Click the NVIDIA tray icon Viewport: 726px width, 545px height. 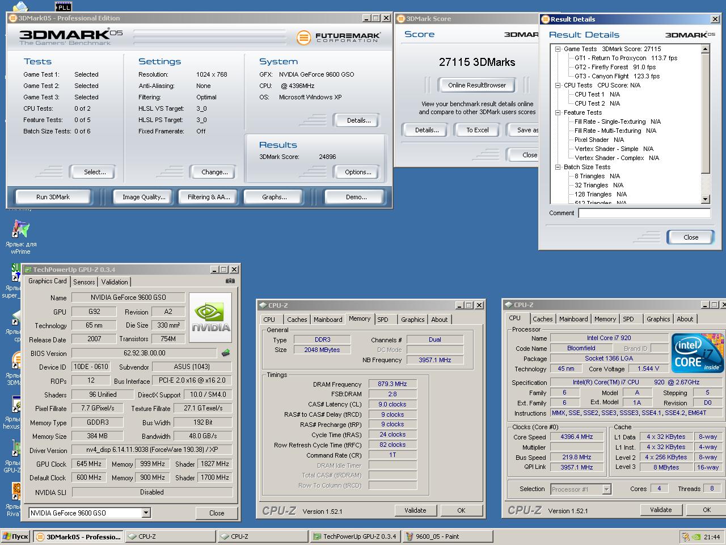[695, 536]
